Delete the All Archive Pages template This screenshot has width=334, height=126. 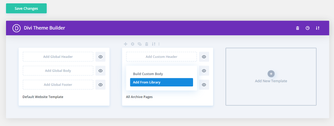147,44
